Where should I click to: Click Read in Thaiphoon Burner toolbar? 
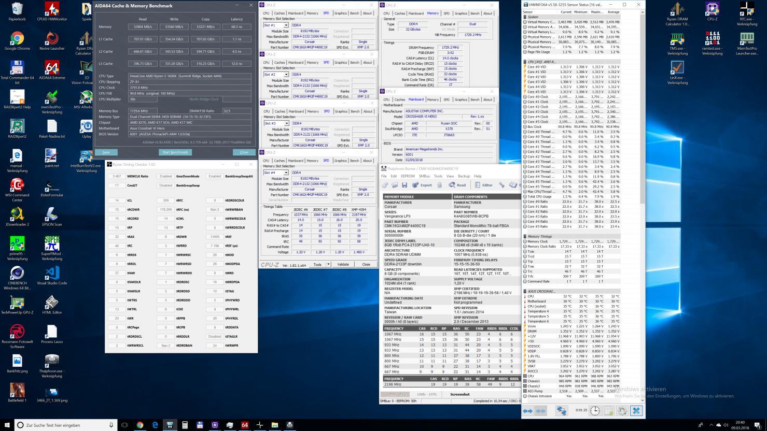pyautogui.click(x=457, y=185)
